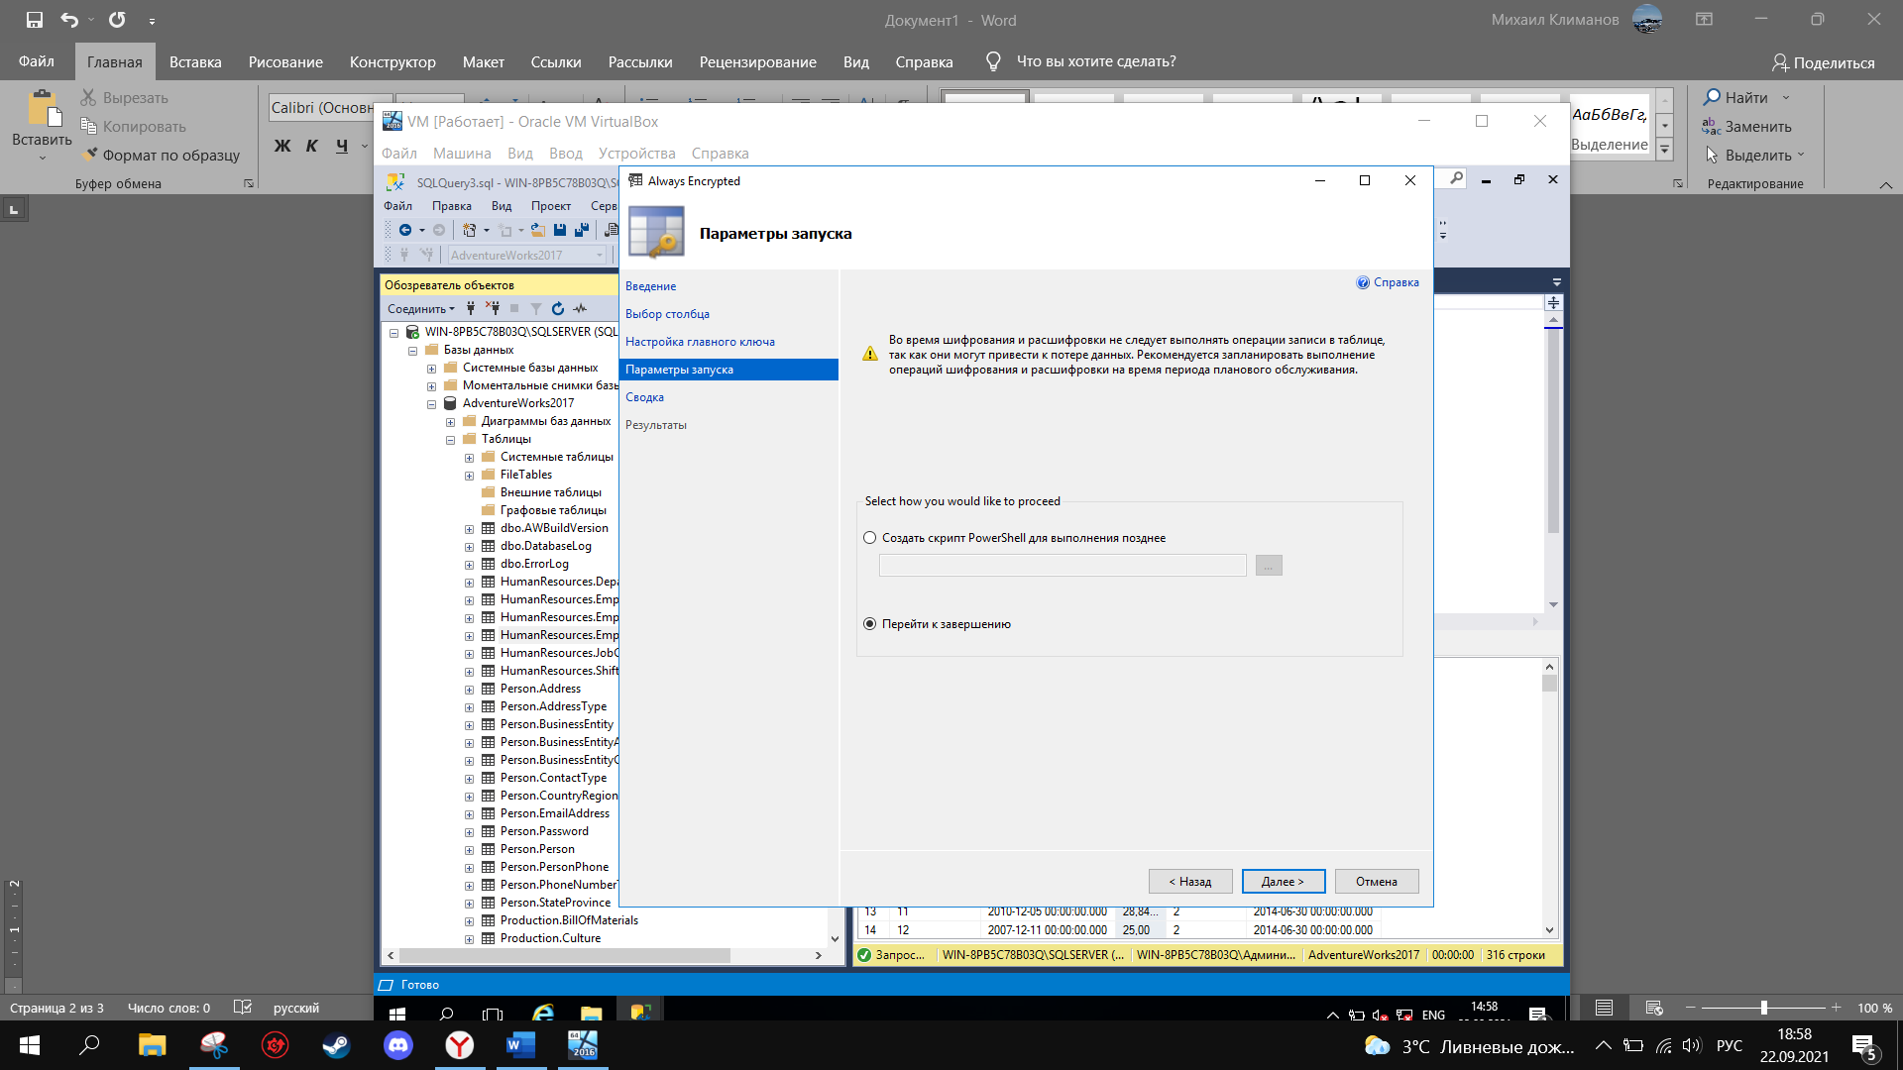1903x1070 pixels.
Task: Click the Word save icon in quick access
Action: [x=35, y=20]
